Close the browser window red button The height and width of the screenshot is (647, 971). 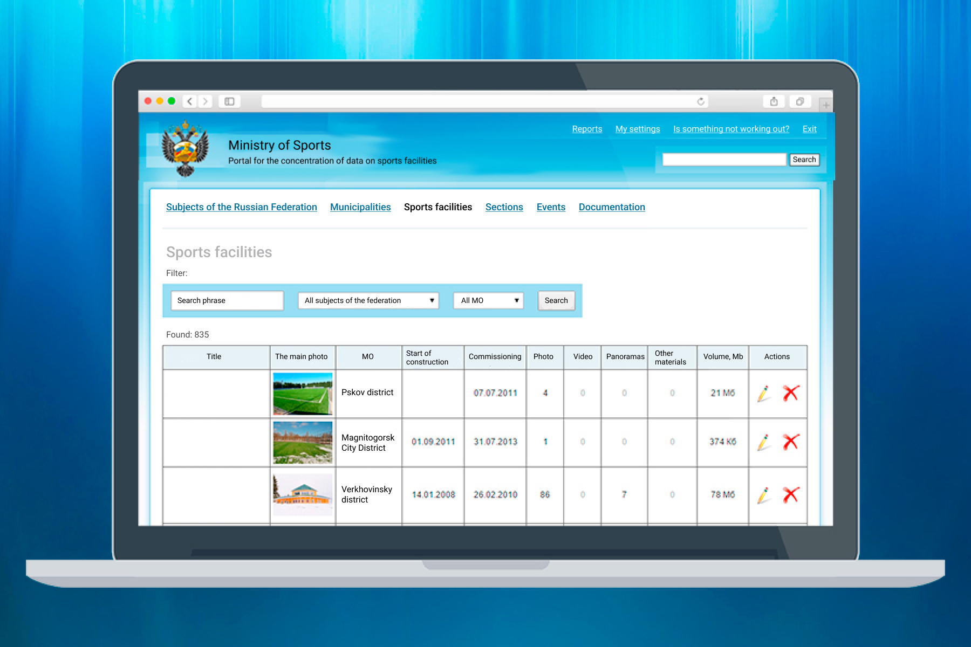(148, 101)
